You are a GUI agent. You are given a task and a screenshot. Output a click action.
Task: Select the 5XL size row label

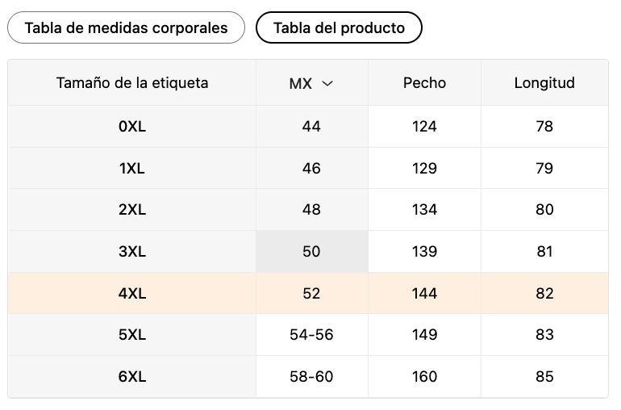pyautogui.click(x=132, y=335)
